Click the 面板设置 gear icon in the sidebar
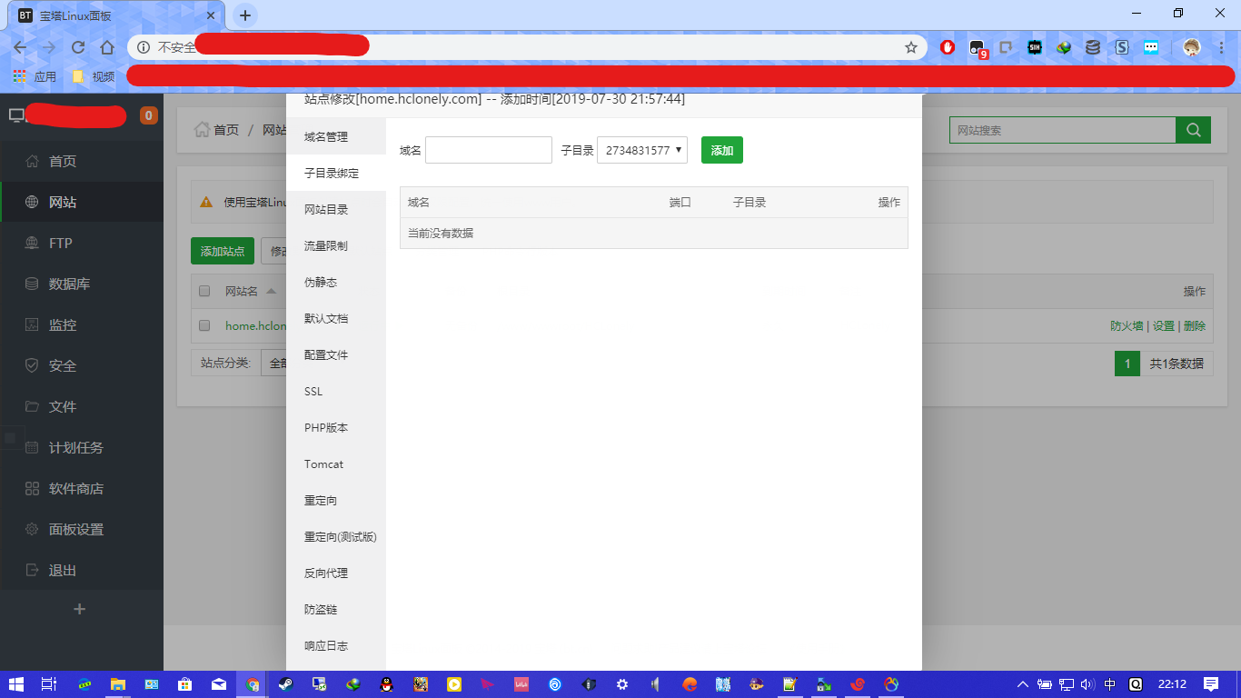1241x698 pixels. coord(32,530)
